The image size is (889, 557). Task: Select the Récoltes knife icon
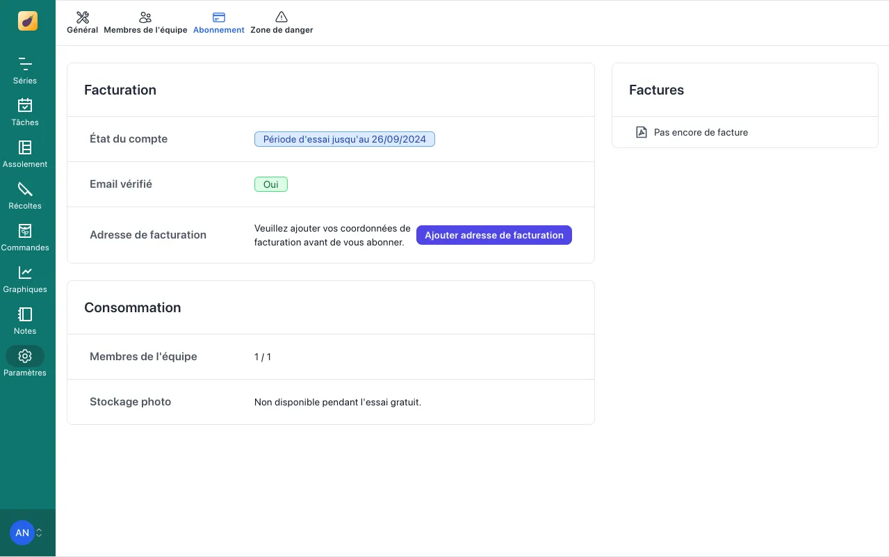(25, 189)
